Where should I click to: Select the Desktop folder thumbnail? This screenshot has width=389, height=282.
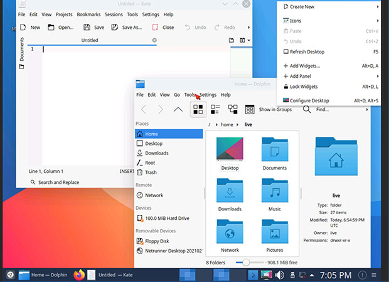coord(230,149)
